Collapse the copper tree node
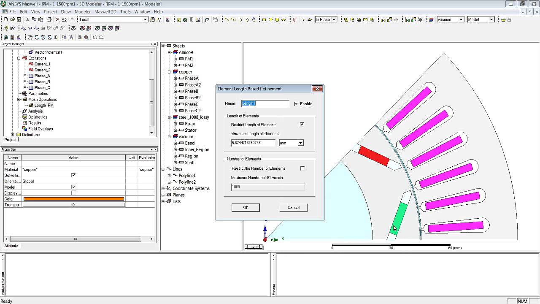540x304 pixels. pyautogui.click(x=169, y=72)
